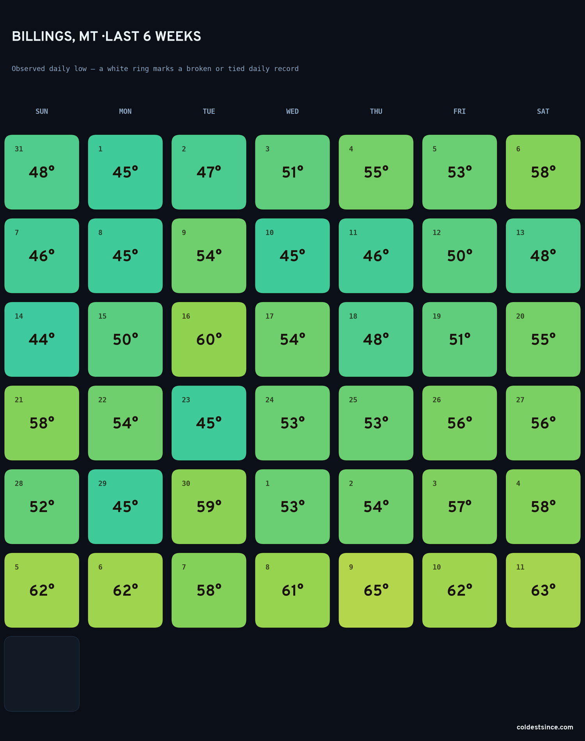Click the empty placeholder day tile

click(x=42, y=674)
